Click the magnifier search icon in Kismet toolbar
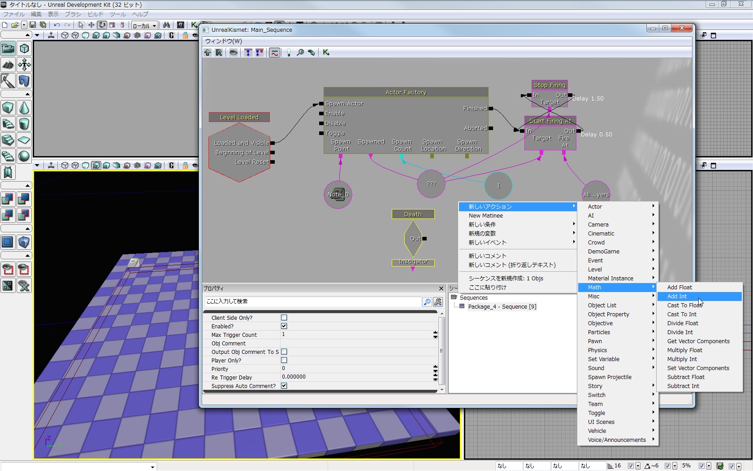The height and width of the screenshot is (471, 753). coord(300,52)
